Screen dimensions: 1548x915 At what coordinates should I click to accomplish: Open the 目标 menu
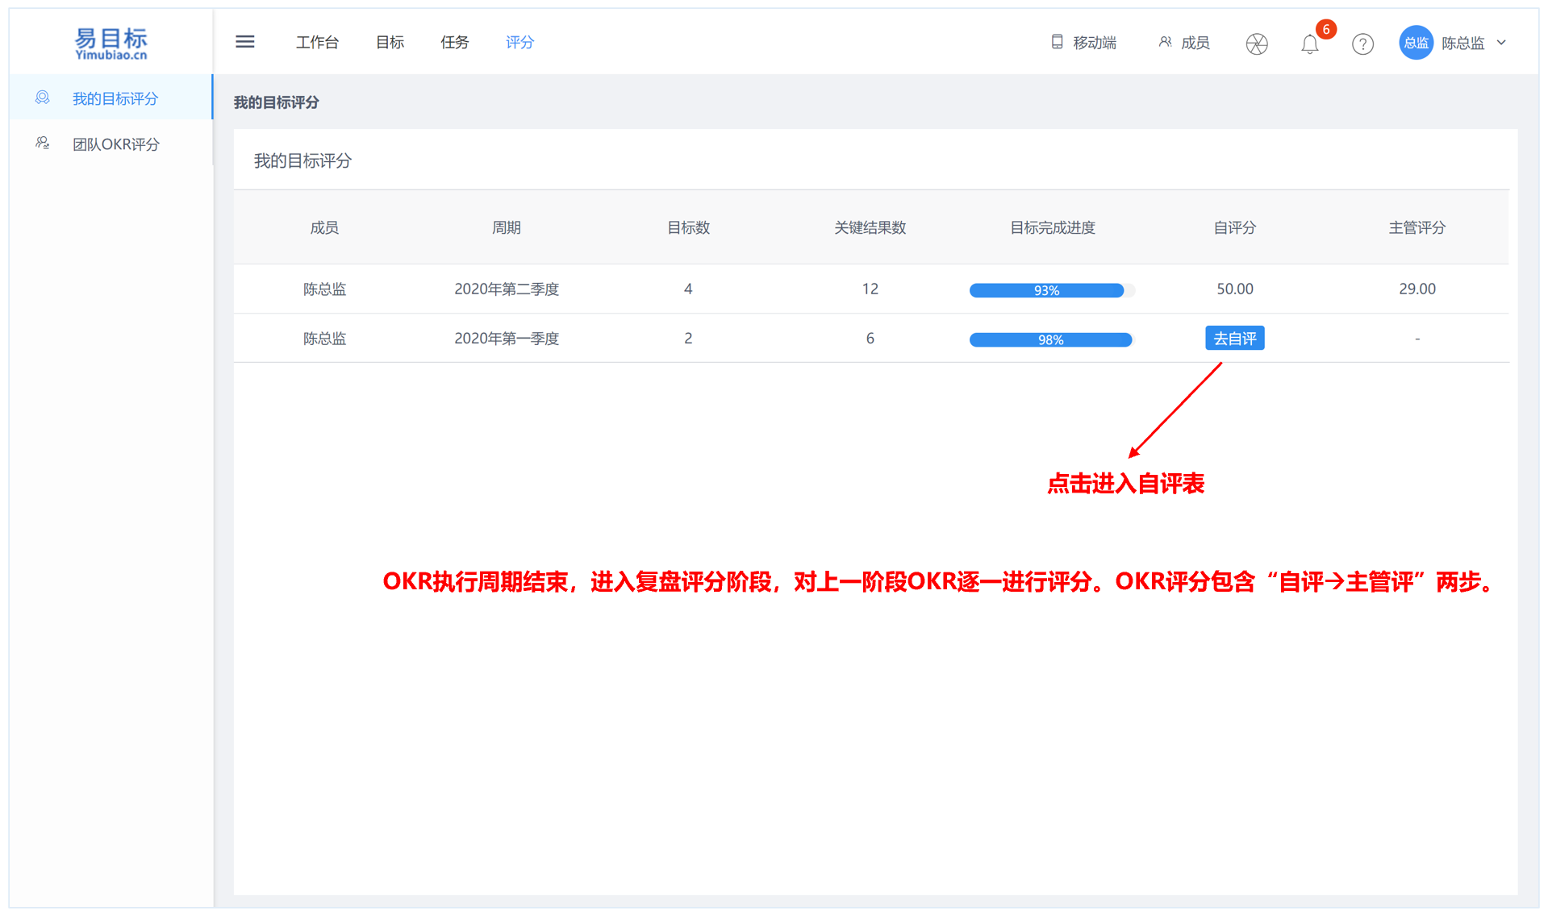(390, 42)
